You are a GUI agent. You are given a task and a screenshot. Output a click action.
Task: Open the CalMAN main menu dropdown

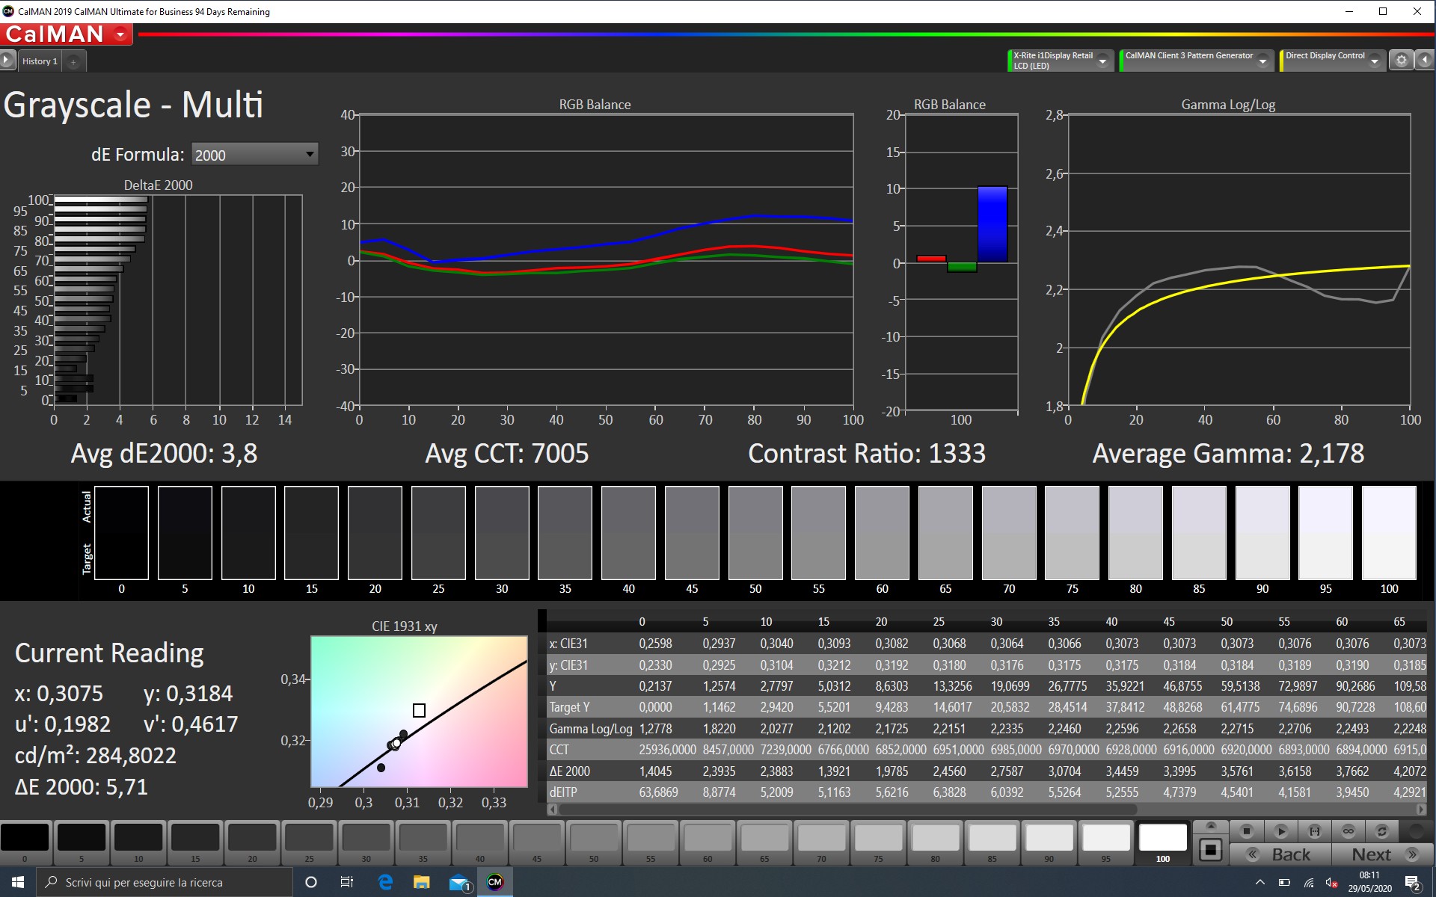click(x=120, y=34)
